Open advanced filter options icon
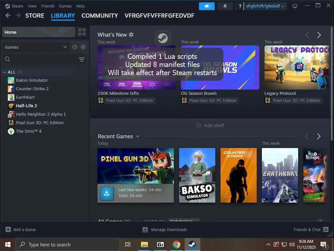The height and width of the screenshot is (251, 334). [x=82, y=59]
